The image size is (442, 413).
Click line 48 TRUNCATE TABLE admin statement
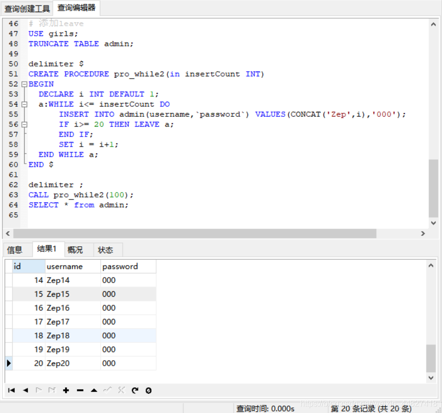pyautogui.click(x=81, y=44)
